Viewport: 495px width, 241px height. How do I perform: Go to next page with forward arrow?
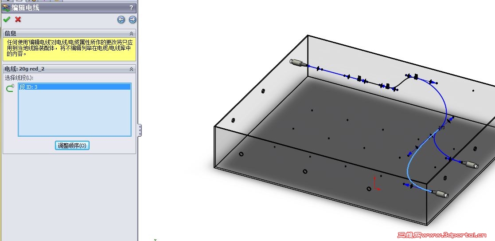[133, 20]
